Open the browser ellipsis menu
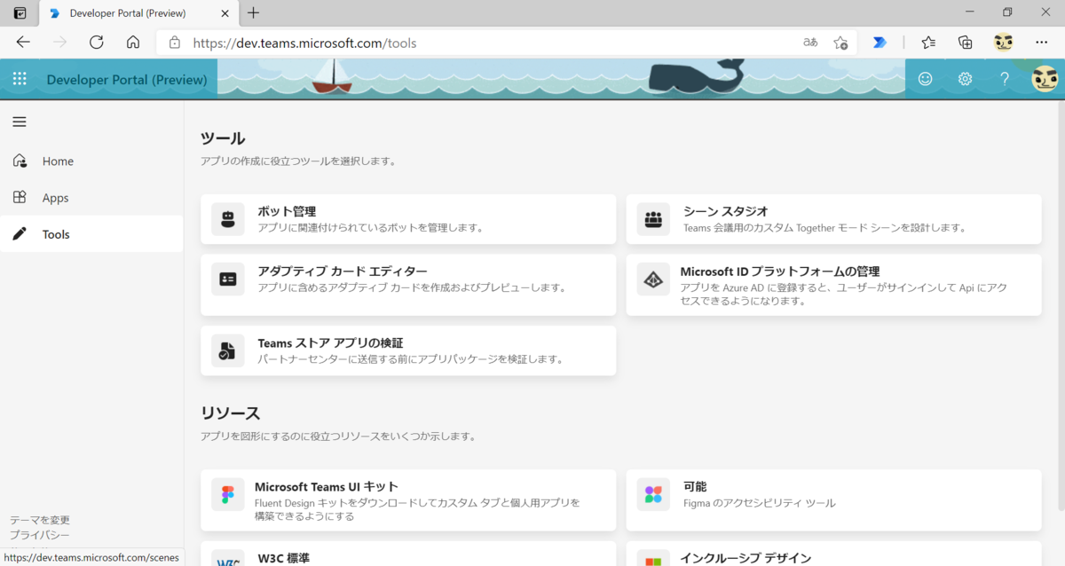The width and height of the screenshot is (1065, 566). [1042, 42]
